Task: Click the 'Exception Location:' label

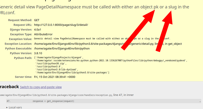Action: click(x=18, y=44)
